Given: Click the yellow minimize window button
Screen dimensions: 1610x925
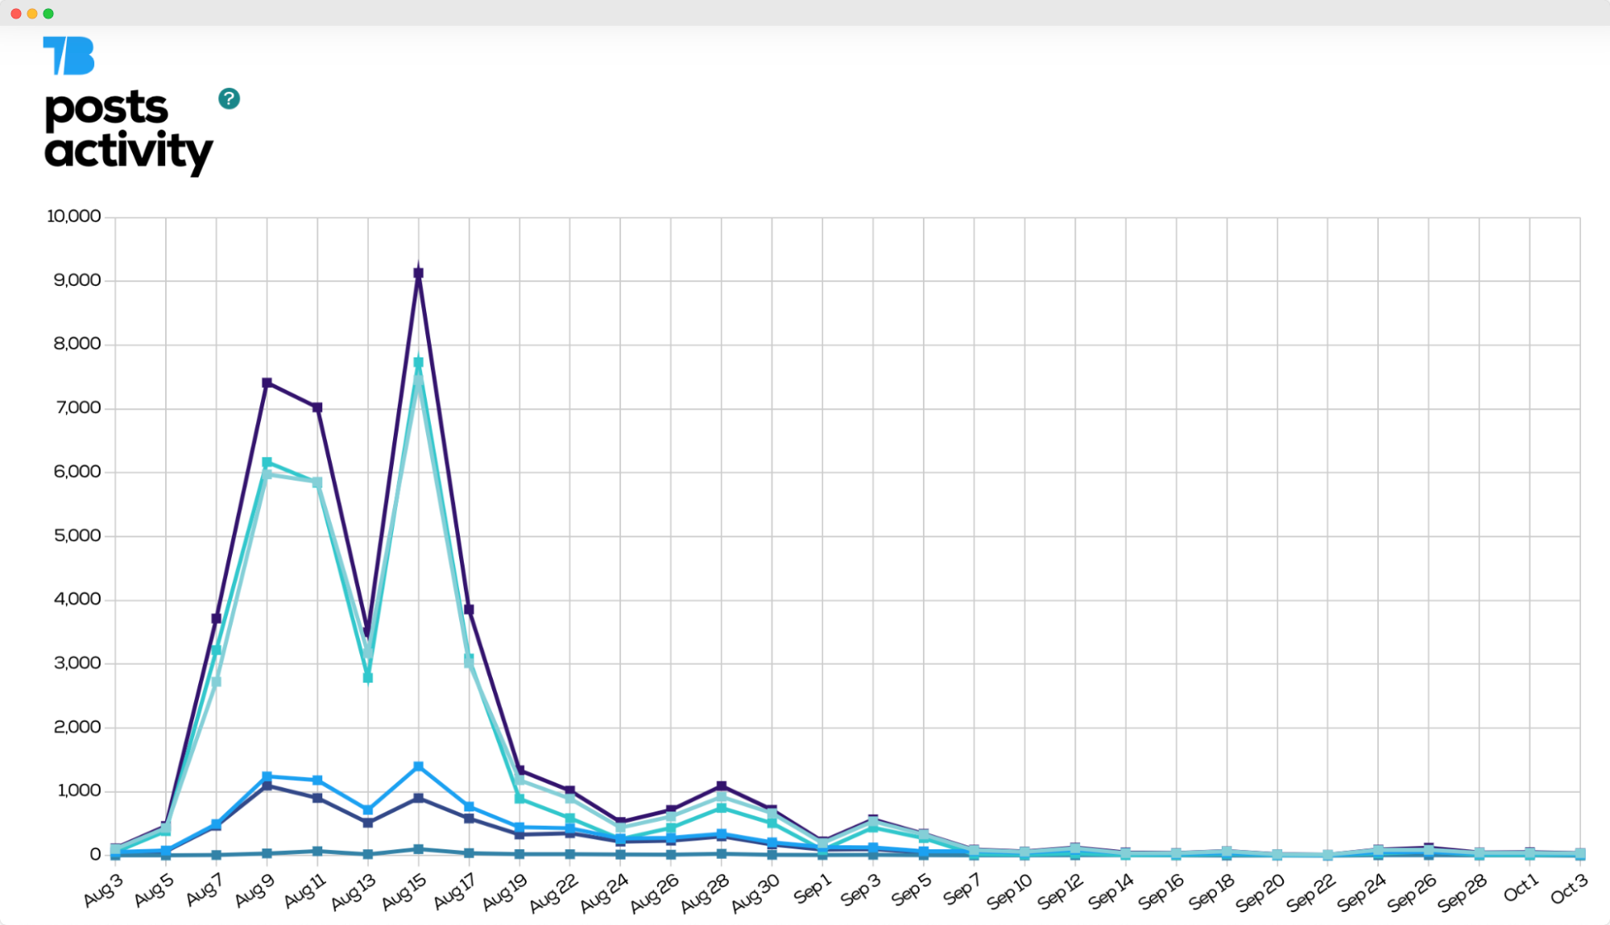Looking at the screenshot, I should [x=32, y=13].
